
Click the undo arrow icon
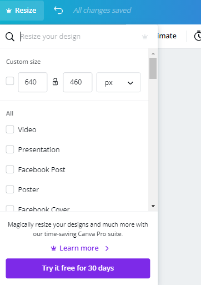[58, 10]
